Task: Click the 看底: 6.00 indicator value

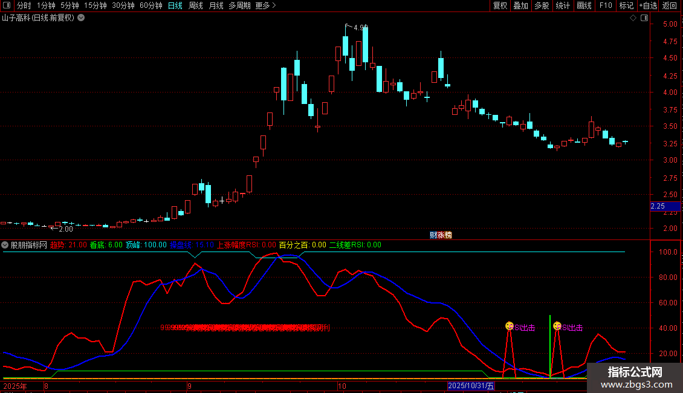Action: tap(106, 245)
